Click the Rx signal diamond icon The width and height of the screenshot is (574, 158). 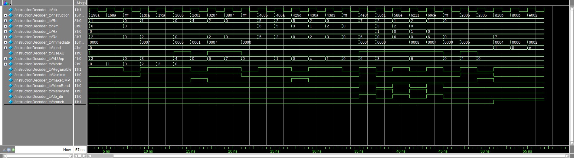tap(11, 32)
